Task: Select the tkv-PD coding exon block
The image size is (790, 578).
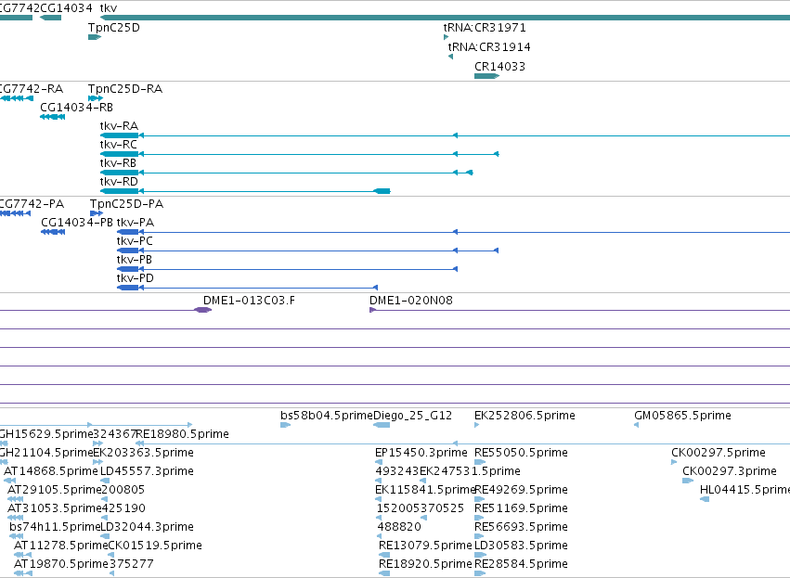Action: tap(127, 288)
